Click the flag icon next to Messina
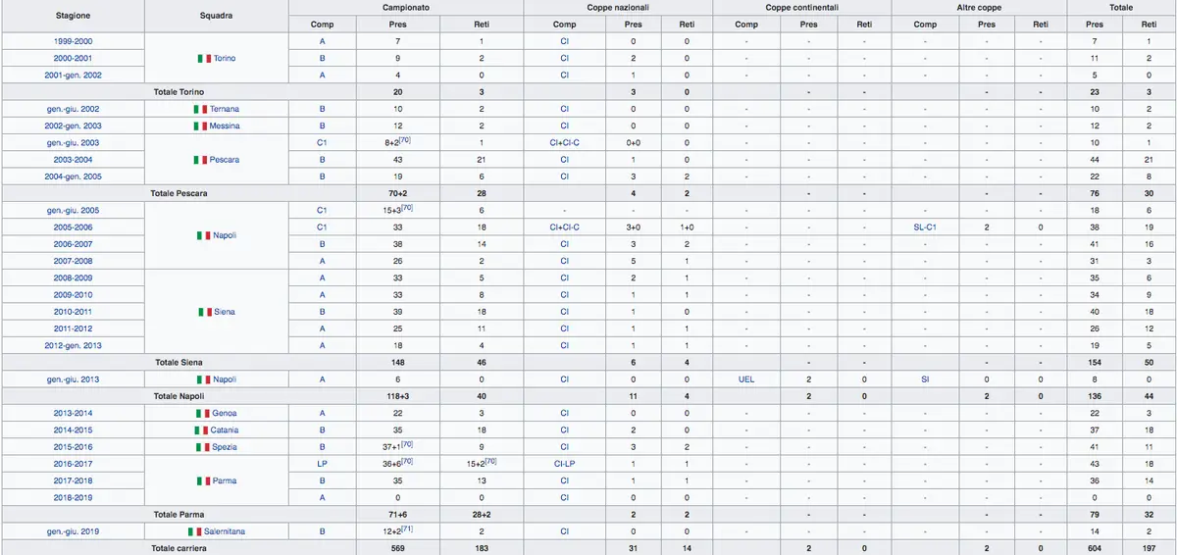 200,126
